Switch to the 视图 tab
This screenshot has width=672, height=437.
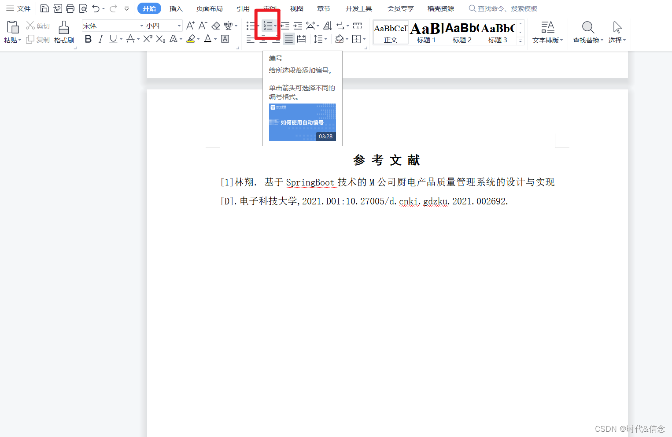pyautogui.click(x=296, y=8)
